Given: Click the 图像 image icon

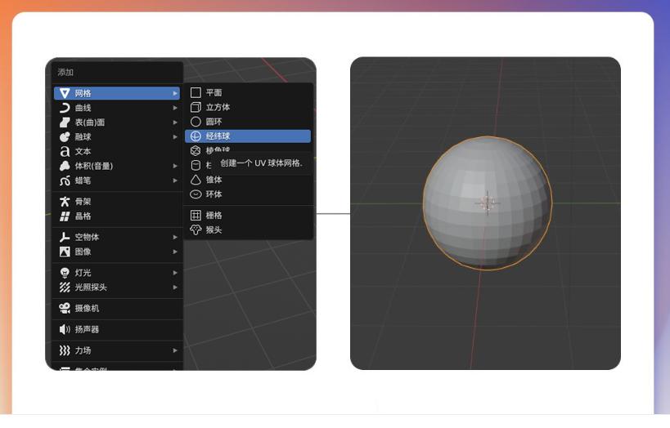Looking at the screenshot, I should coord(65,252).
